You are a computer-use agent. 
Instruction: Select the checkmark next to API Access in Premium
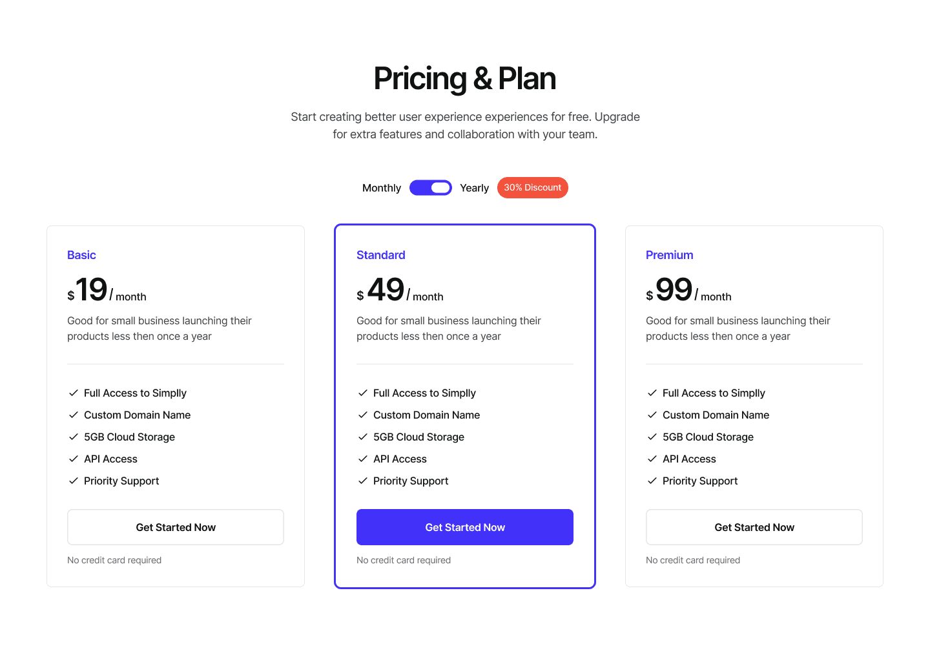coord(651,459)
